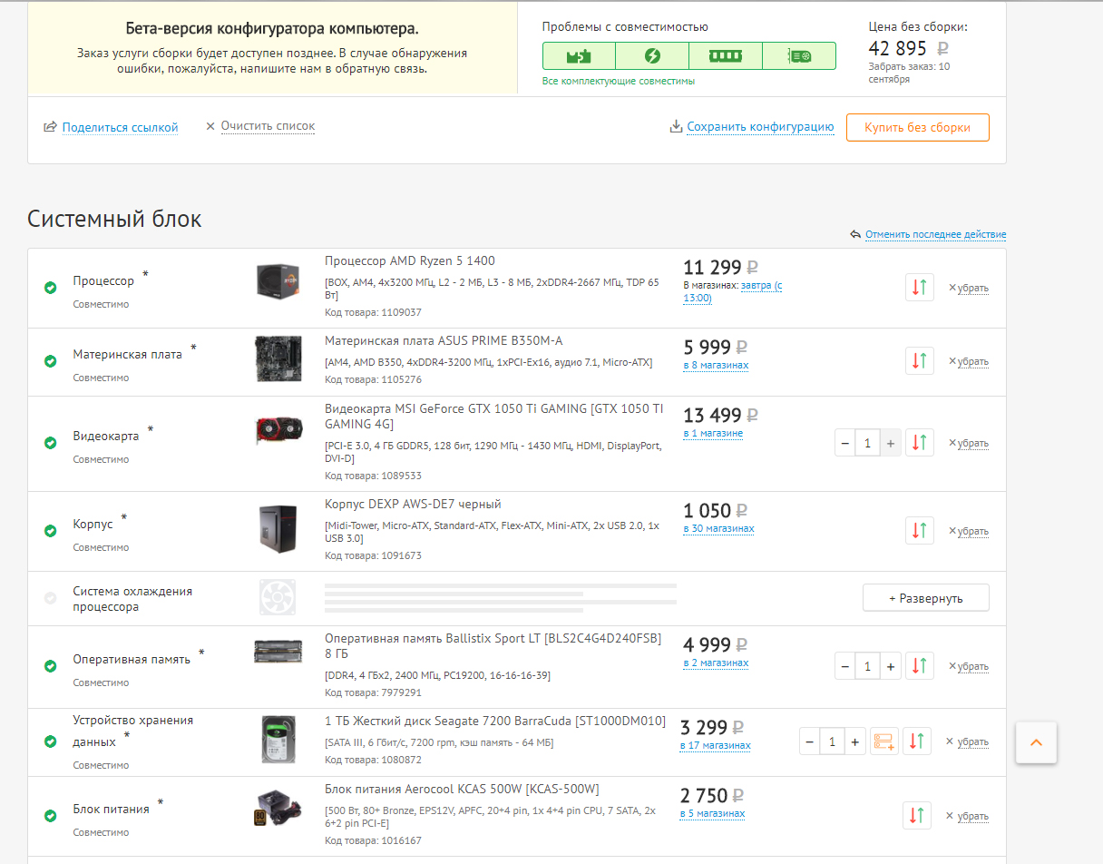Image resolution: width=1103 pixels, height=864 pixels.
Task: Swap the MSI GTX 1050 Ti video card
Action: tap(920, 442)
